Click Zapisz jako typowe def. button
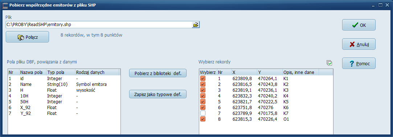The image size is (393, 137). coord(158,95)
